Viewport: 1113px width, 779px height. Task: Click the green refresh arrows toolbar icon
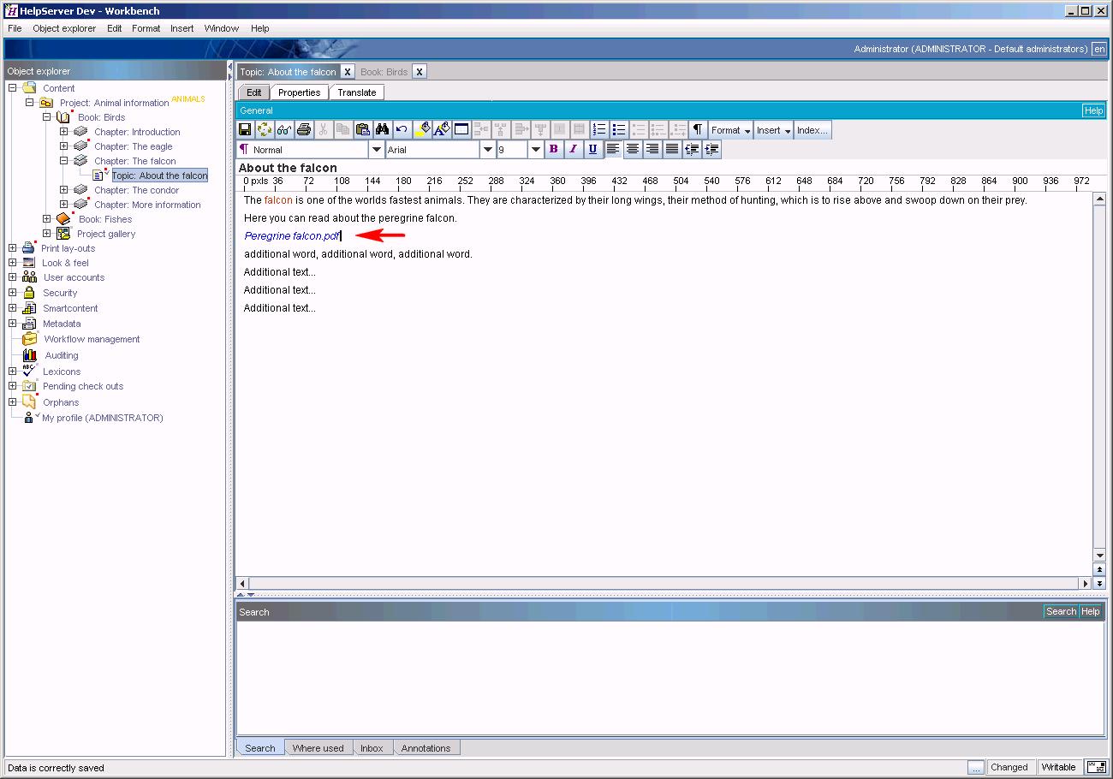[265, 130]
